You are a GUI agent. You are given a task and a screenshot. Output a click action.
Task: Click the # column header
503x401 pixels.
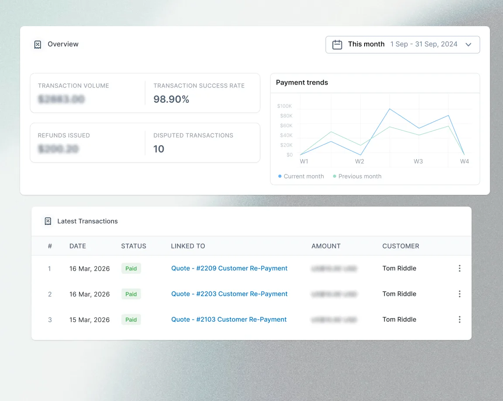(x=50, y=246)
